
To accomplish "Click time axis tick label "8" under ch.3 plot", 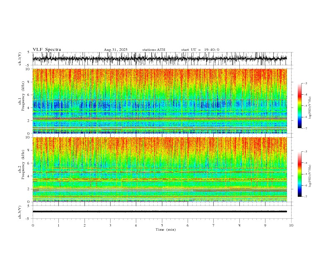I will pos(239,225).
